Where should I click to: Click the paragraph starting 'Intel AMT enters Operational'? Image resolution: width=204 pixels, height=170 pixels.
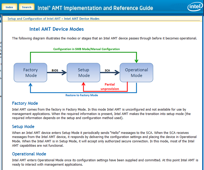pyautogui.click(x=105, y=162)
